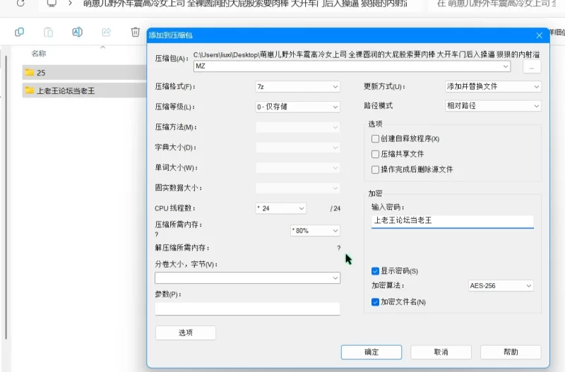The image size is (565, 372).
Task: Click the rename icon in Explorer toolbar
Action: 78,32
